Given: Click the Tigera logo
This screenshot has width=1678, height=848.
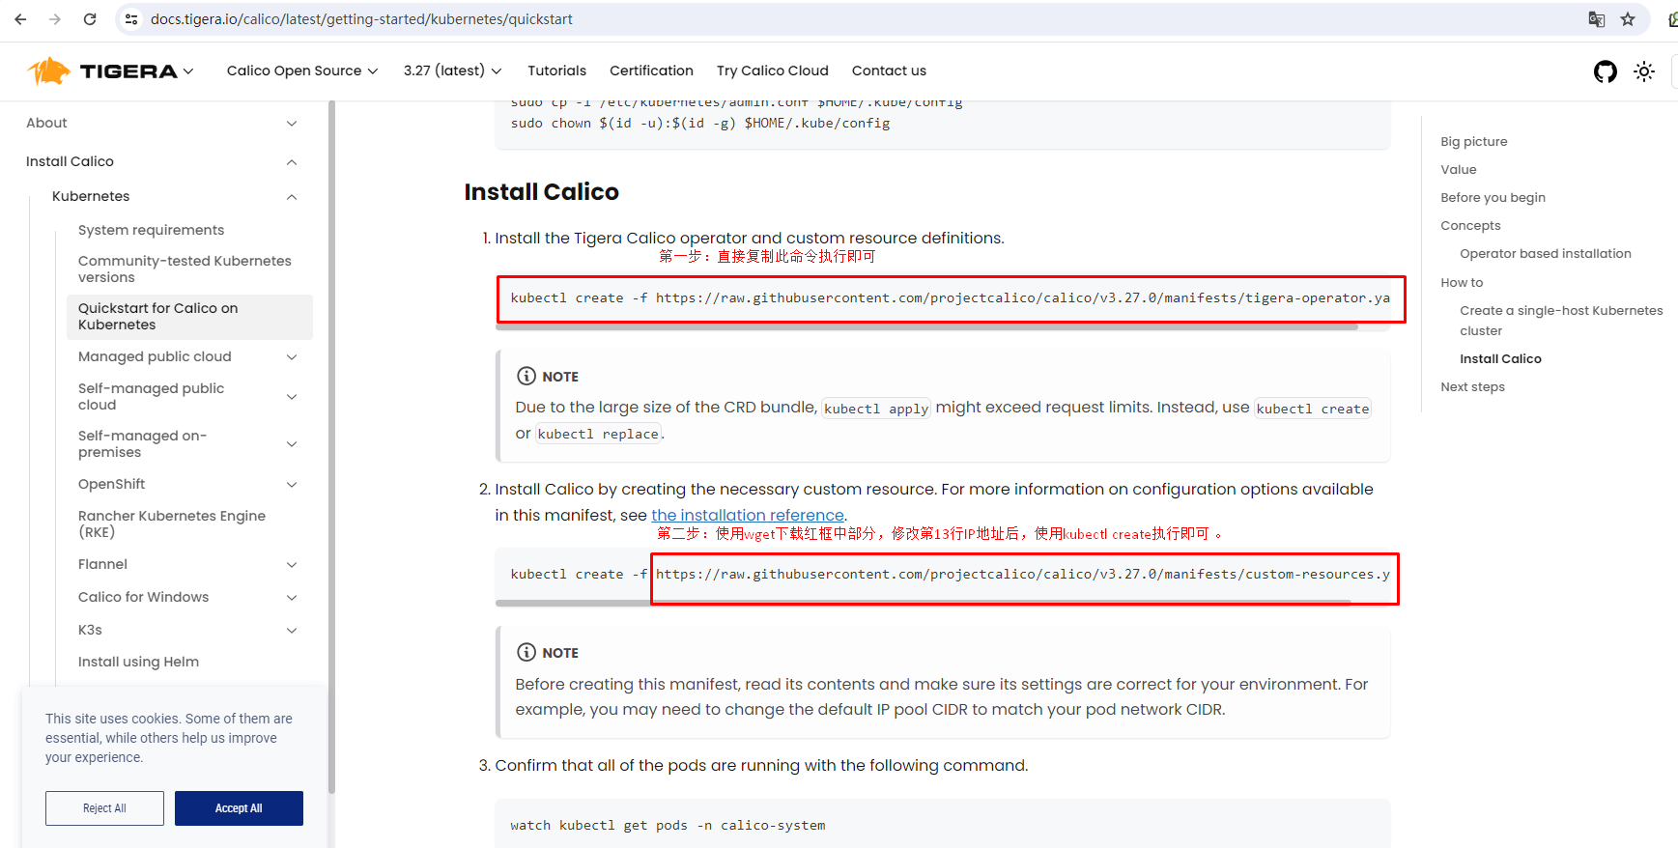Looking at the screenshot, I should click(x=101, y=71).
